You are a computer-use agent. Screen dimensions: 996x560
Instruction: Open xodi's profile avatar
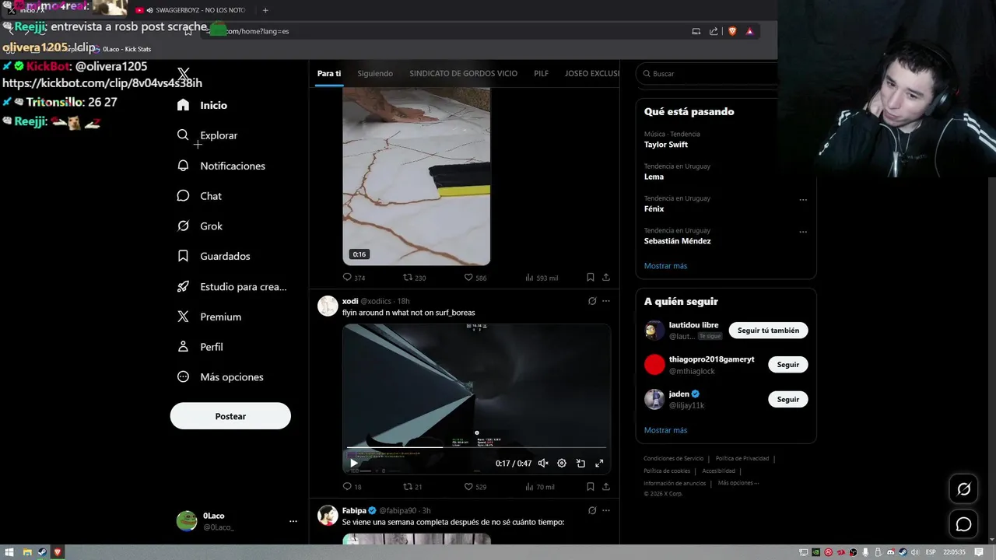point(328,306)
